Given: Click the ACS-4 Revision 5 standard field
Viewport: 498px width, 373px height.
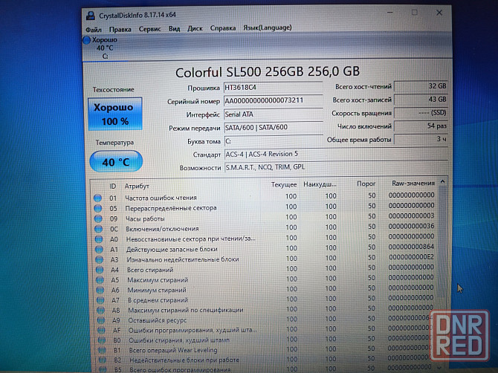Looking at the screenshot, I should [x=336, y=155].
